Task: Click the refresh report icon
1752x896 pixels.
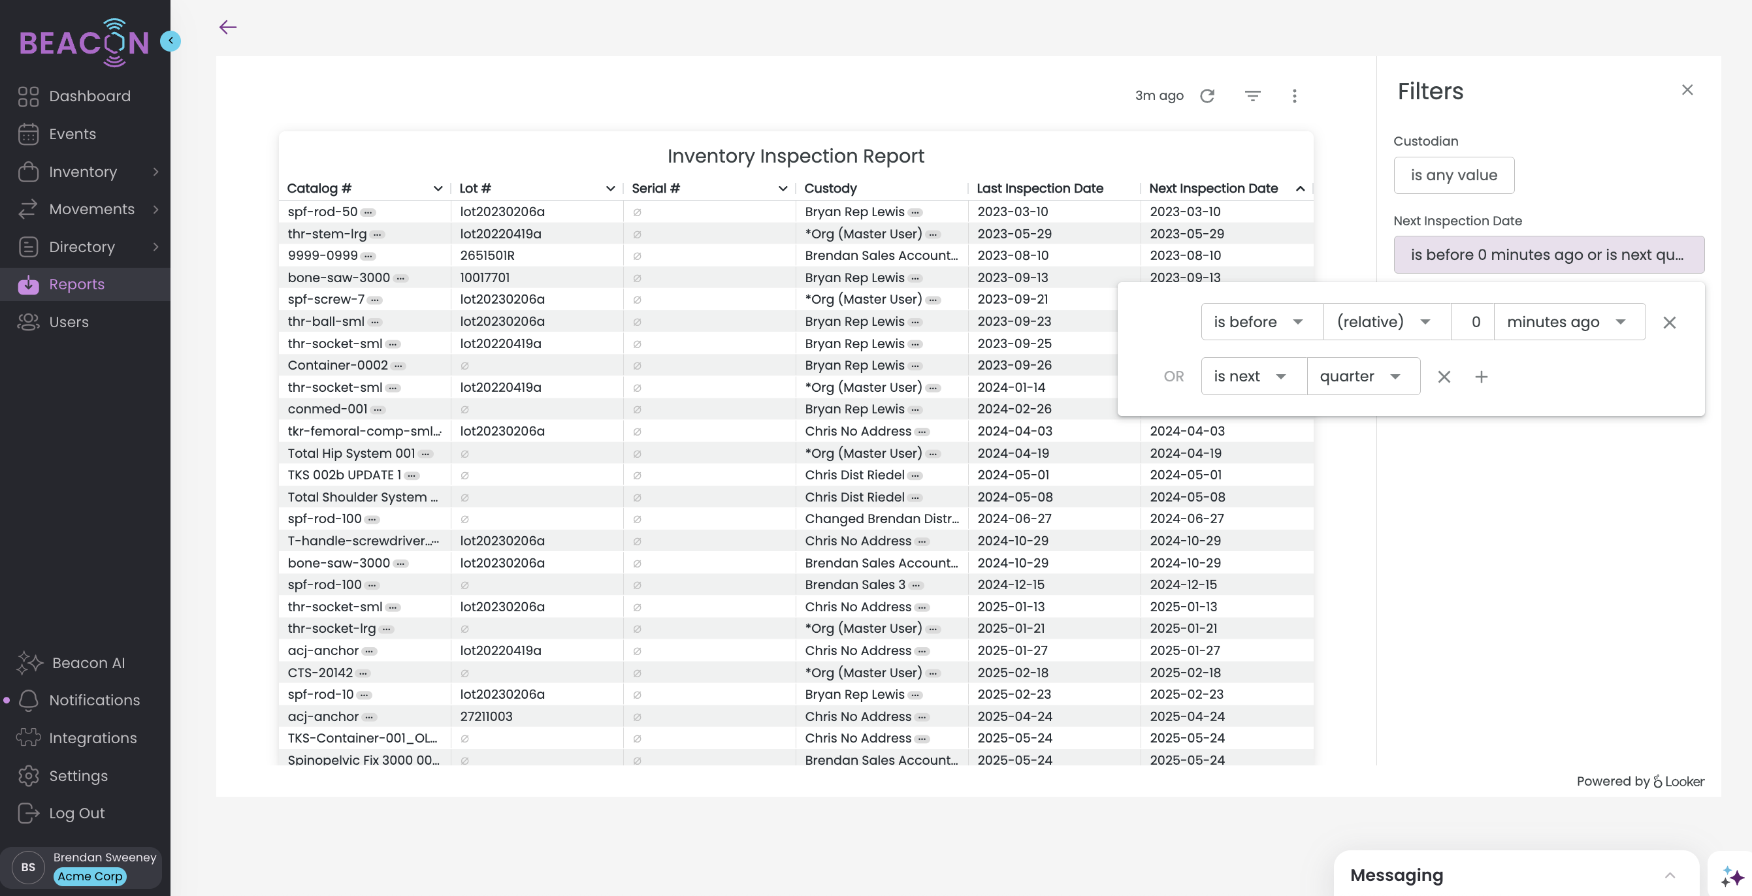Action: [x=1207, y=96]
